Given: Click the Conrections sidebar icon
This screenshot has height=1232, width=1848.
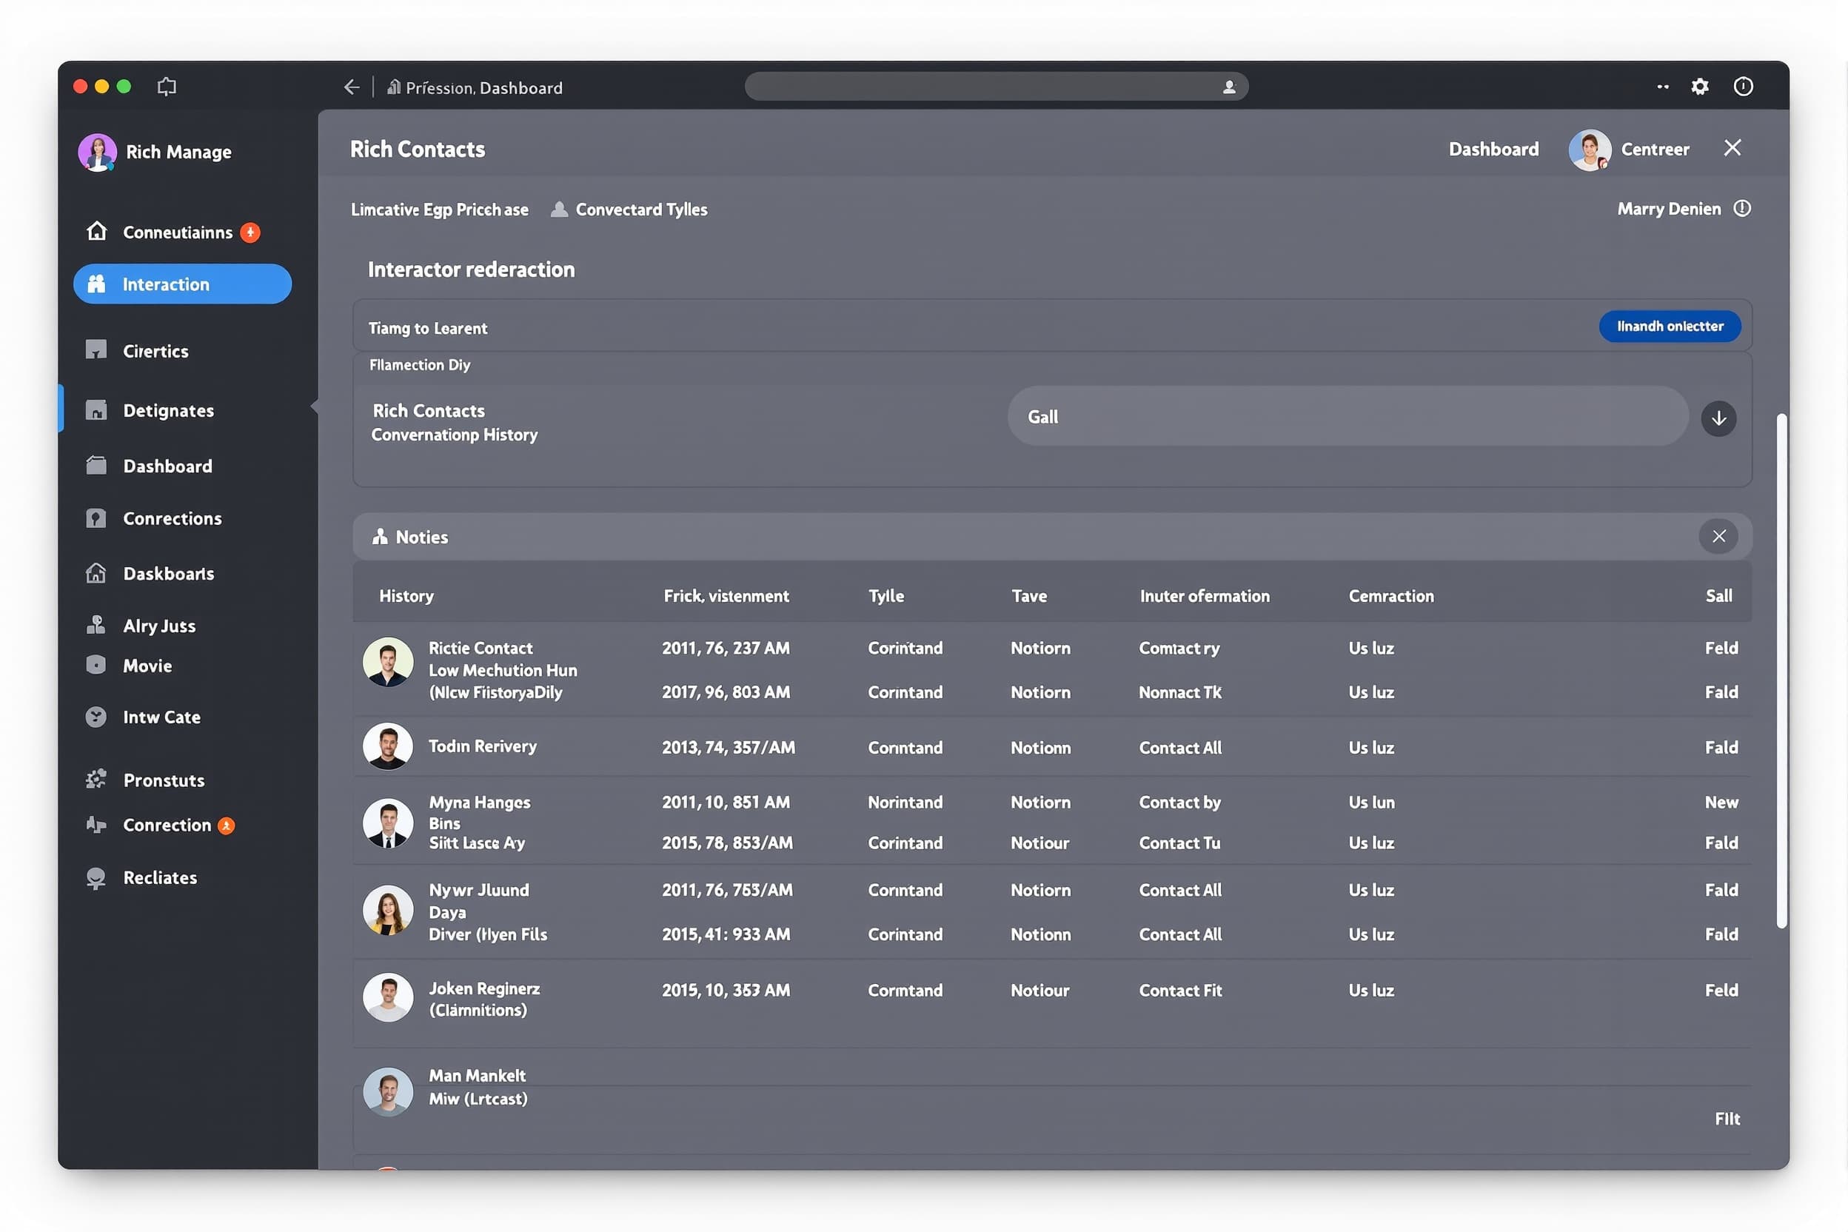Looking at the screenshot, I should 96,518.
